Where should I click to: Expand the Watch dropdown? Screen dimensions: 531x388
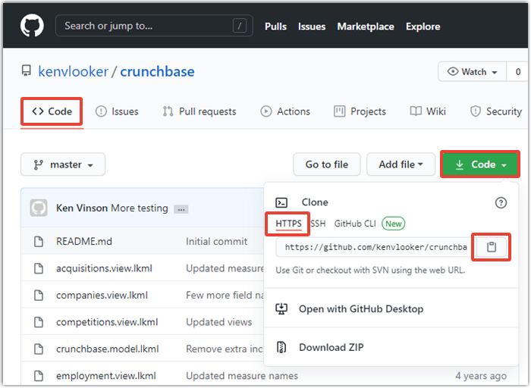coord(472,72)
